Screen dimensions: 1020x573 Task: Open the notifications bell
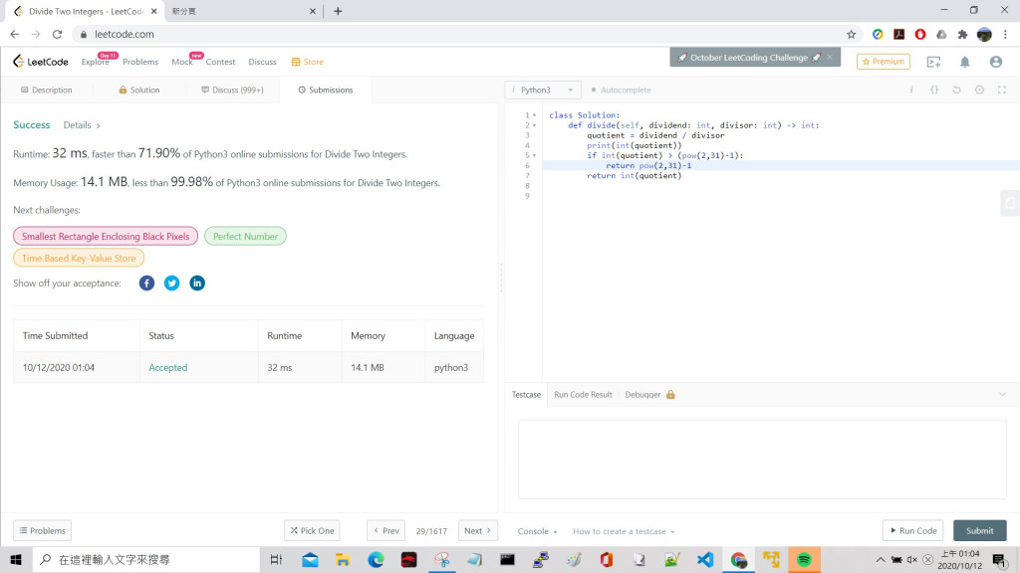pos(964,62)
